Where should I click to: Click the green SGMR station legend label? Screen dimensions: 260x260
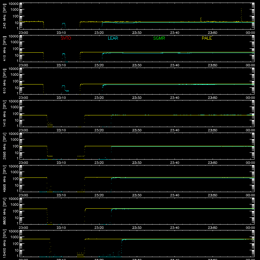coord(159,38)
